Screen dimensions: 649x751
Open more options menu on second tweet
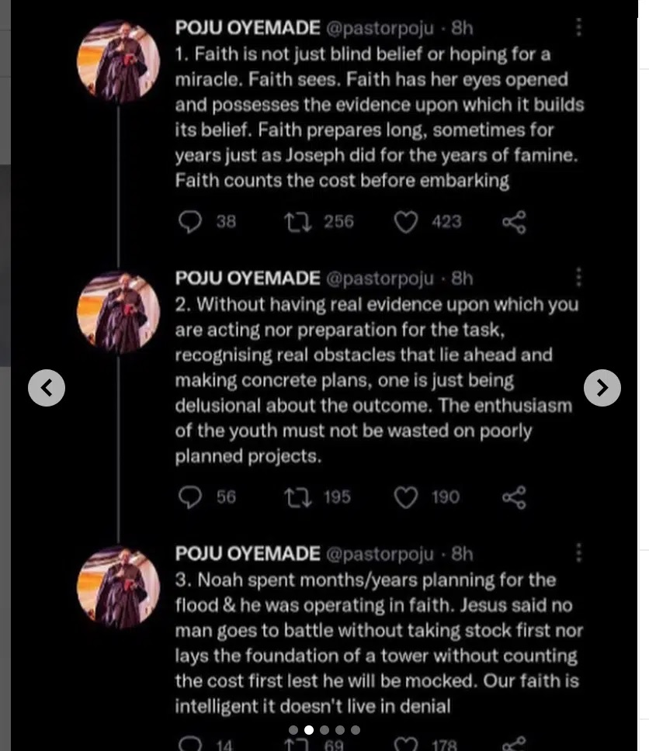pos(578,278)
